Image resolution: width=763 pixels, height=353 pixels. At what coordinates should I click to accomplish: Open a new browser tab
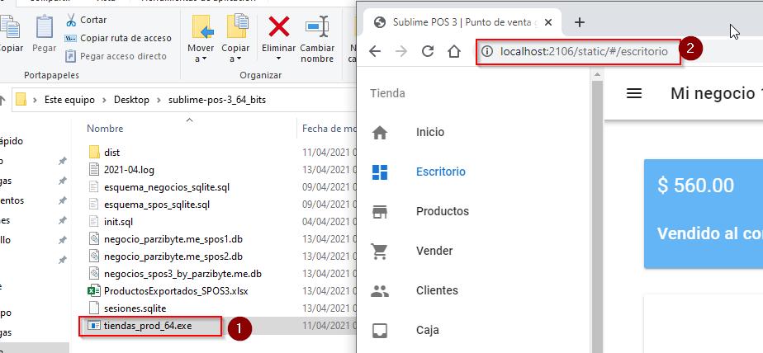[x=580, y=22]
